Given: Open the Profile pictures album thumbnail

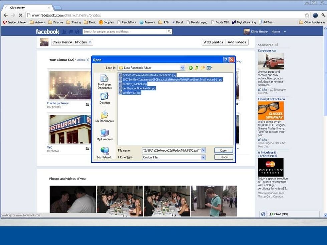Looking at the screenshot, I should tap(70, 85).
